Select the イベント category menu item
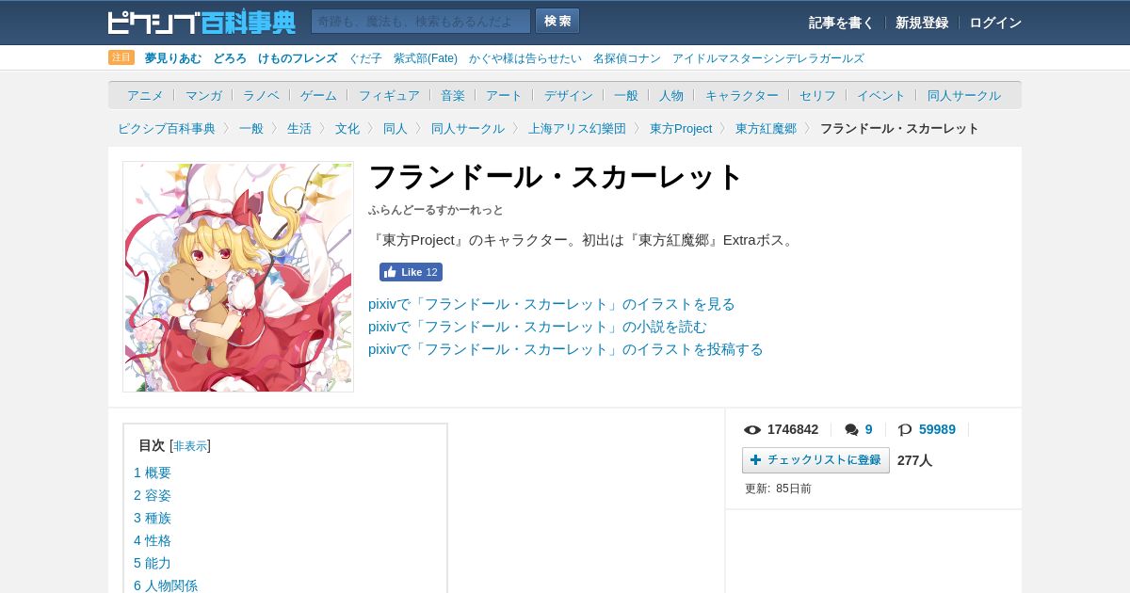This screenshot has width=1130, height=593. [881, 95]
